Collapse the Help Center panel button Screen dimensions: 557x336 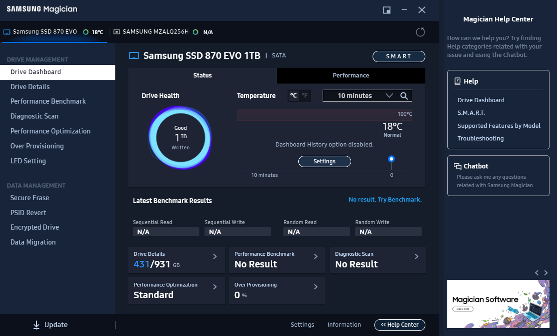pyautogui.click(x=400, y=325)
